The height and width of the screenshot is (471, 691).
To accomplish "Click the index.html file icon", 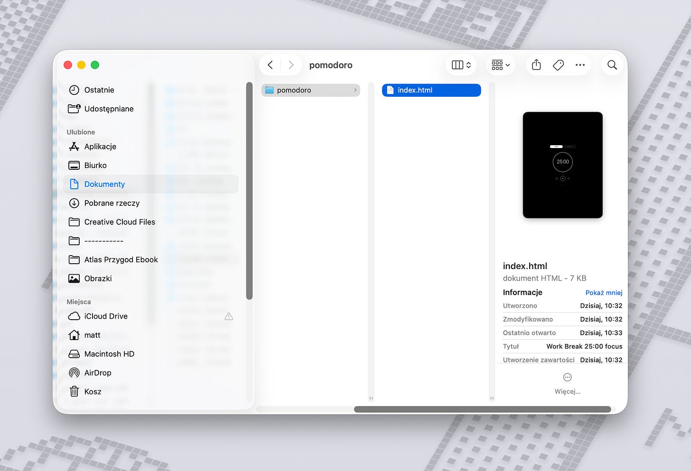I will 390,90.
